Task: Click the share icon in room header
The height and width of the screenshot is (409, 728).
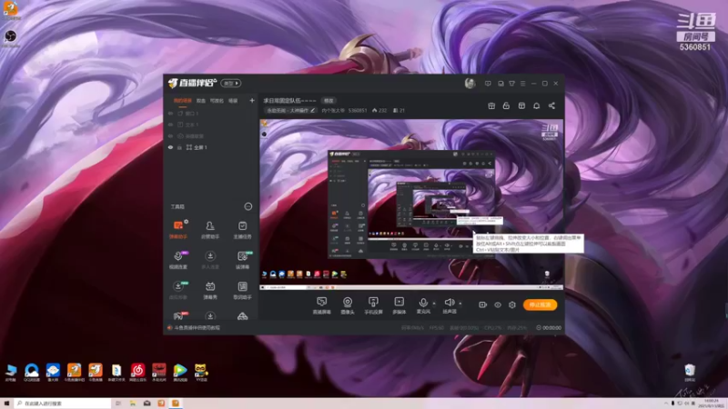Action: pos(551,105)
